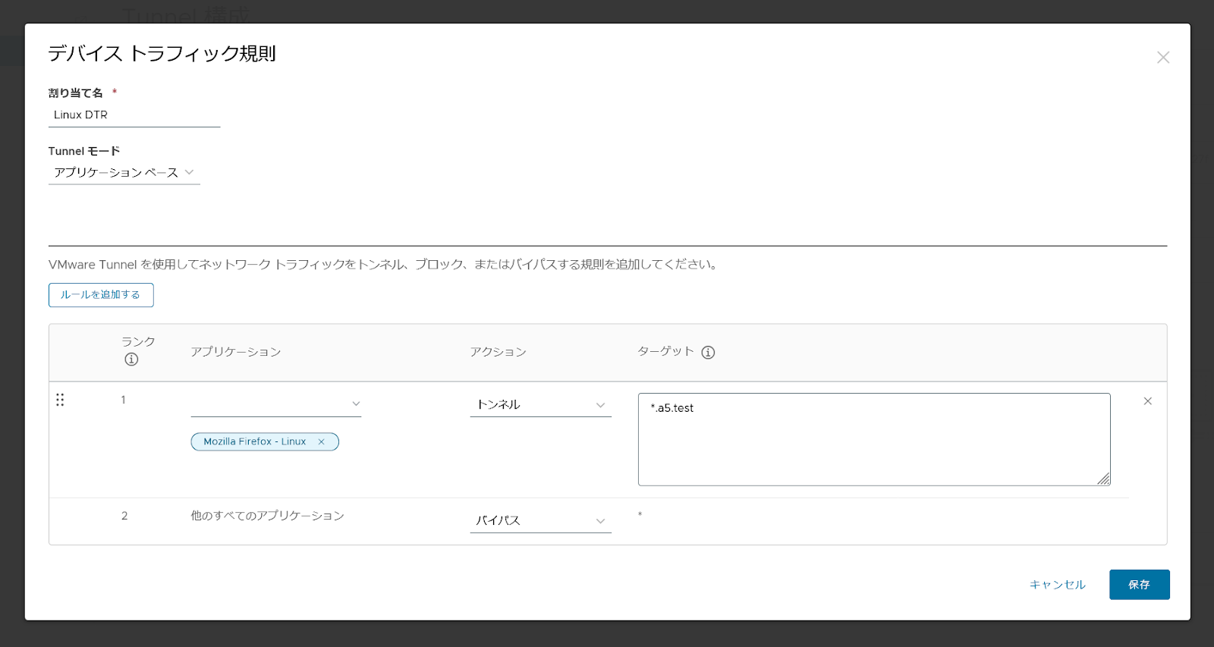Click the ランク column header

coord(138,342)
